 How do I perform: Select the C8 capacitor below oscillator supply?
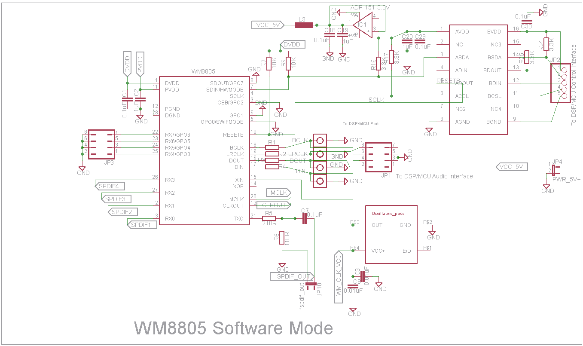[353, 285]
